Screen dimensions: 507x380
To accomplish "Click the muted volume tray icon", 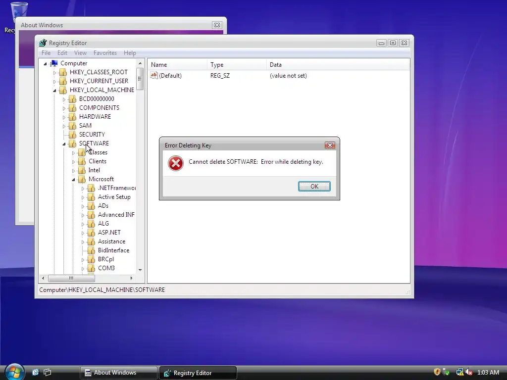I will pyautogui.click(x=469, y=372).
